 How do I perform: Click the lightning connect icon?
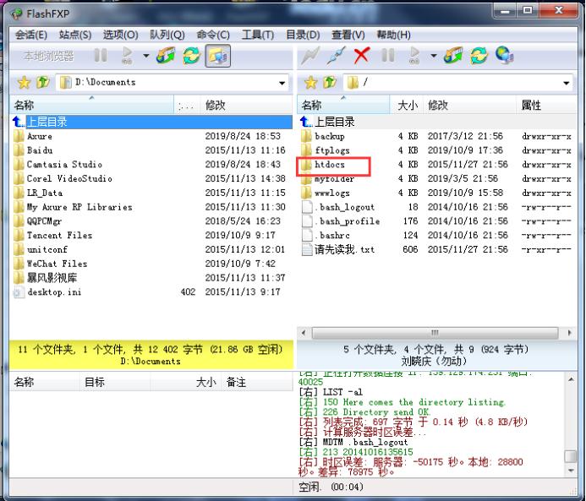pos(310,56)
